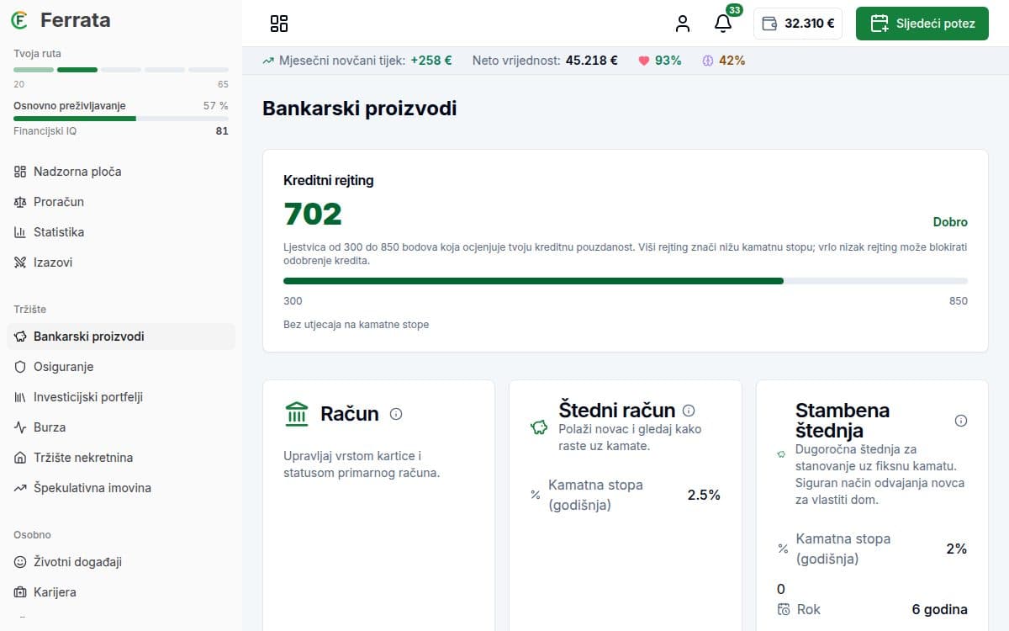Click the wallet balance 32.310 € button
Viewport: 1009px width, 631px height.
pyautogui.click(x=798, y=24)
